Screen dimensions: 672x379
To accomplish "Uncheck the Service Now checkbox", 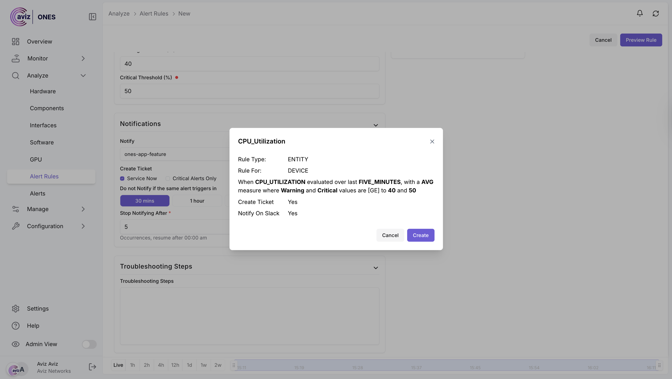I will pos(122,178).
